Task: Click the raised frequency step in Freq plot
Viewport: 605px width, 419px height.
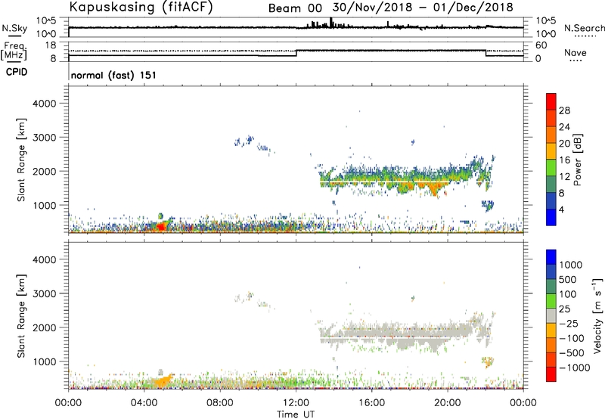Action: coord(391,51)
